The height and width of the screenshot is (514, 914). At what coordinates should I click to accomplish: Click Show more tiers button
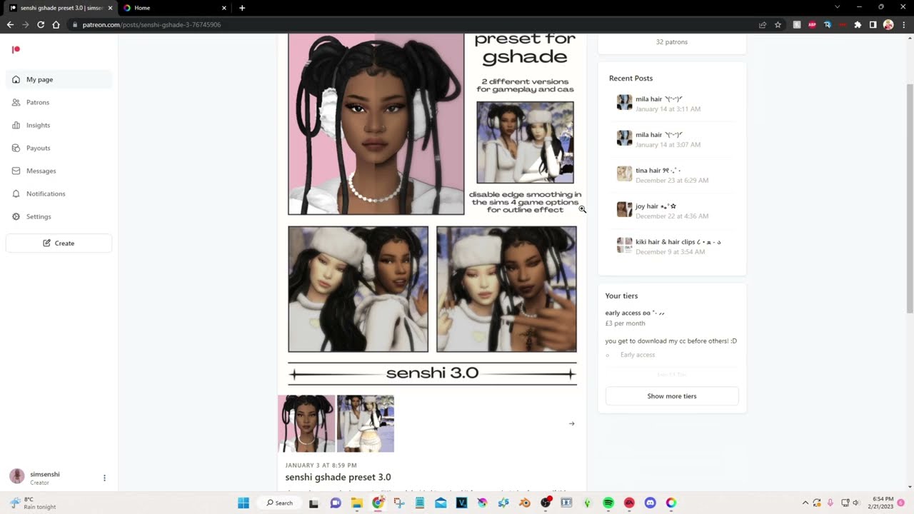tap(672, 396)
